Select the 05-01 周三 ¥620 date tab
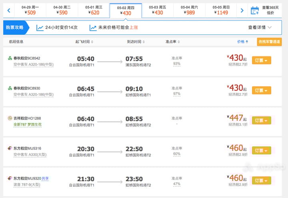 [94, 10]
